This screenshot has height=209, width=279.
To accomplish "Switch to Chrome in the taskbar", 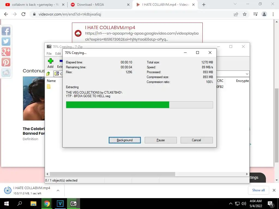I will click(47, 204).
